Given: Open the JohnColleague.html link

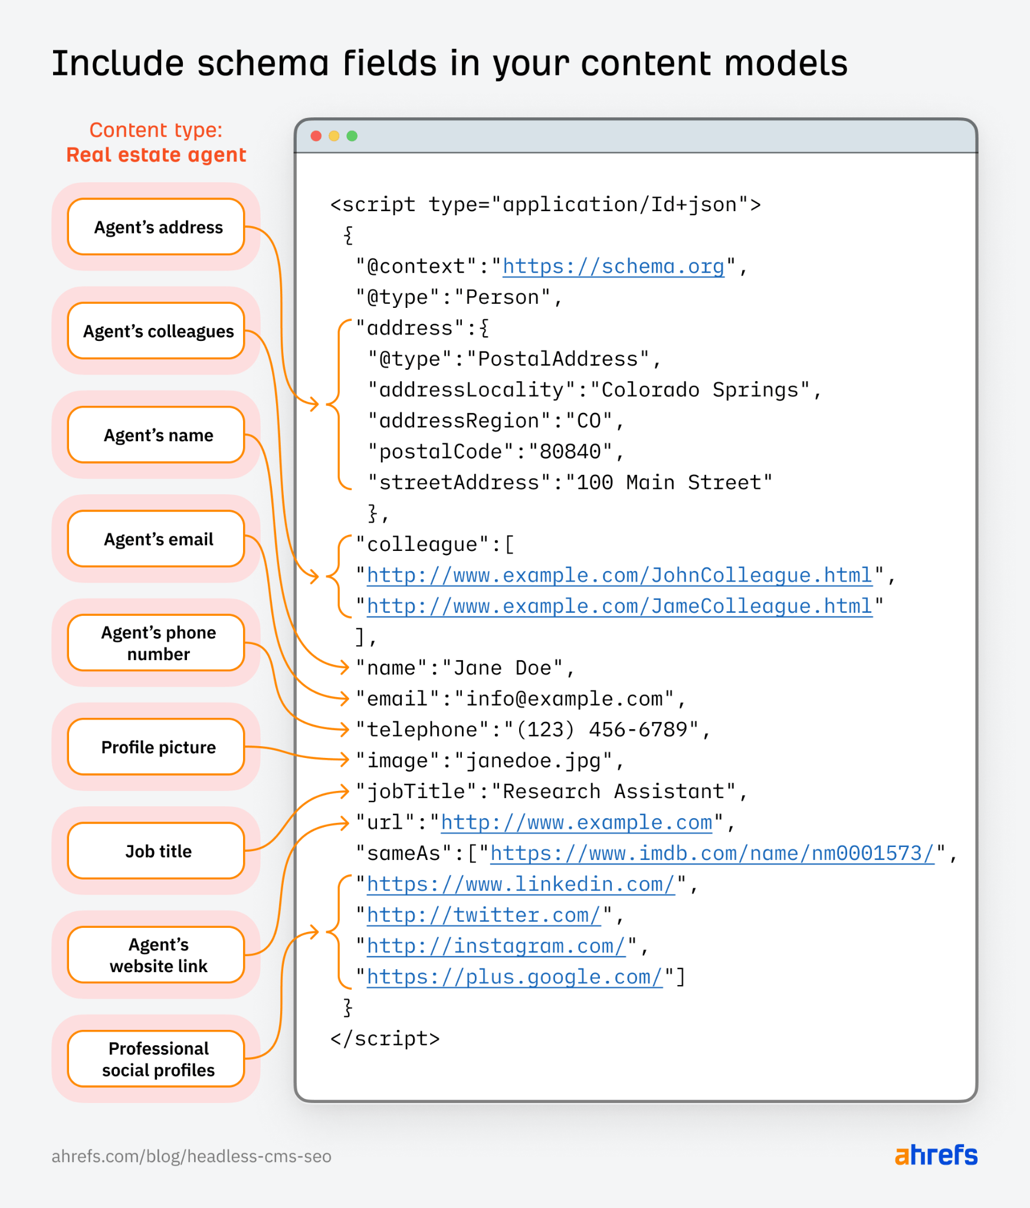Looking at the screenshot, I should 618,575.
